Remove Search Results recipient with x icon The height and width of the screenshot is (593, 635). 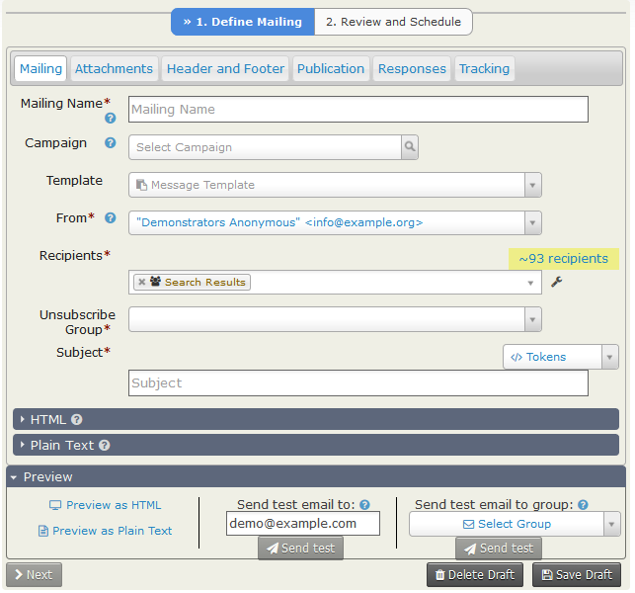(x=142, y=283)
